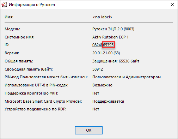
Task: Click the model value "Рутокен ЭЦП 2.0 (8003)"
Action: [113, 29]
